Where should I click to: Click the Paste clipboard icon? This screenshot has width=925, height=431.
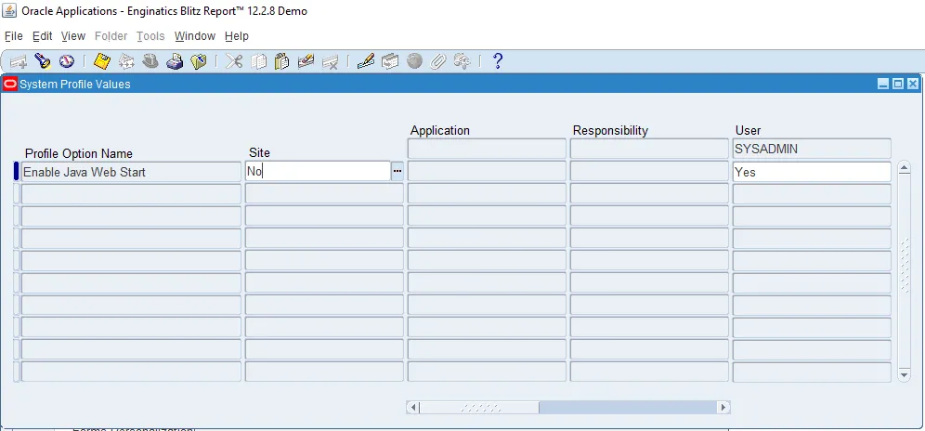point(282,61)
